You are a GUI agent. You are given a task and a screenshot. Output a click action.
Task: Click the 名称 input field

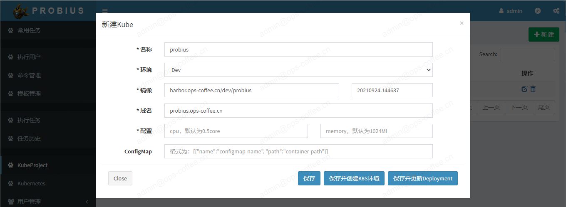coord(298,49)
